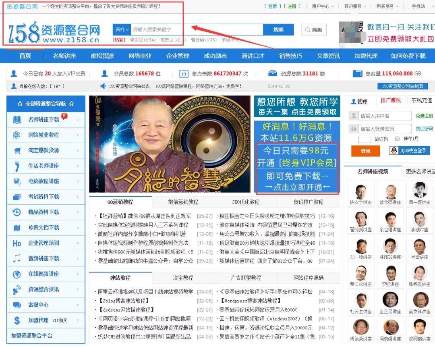Open the 免费注册 link
Image resolution: width=435 pixels, height=347 pixels.
[x=424, y=116]
